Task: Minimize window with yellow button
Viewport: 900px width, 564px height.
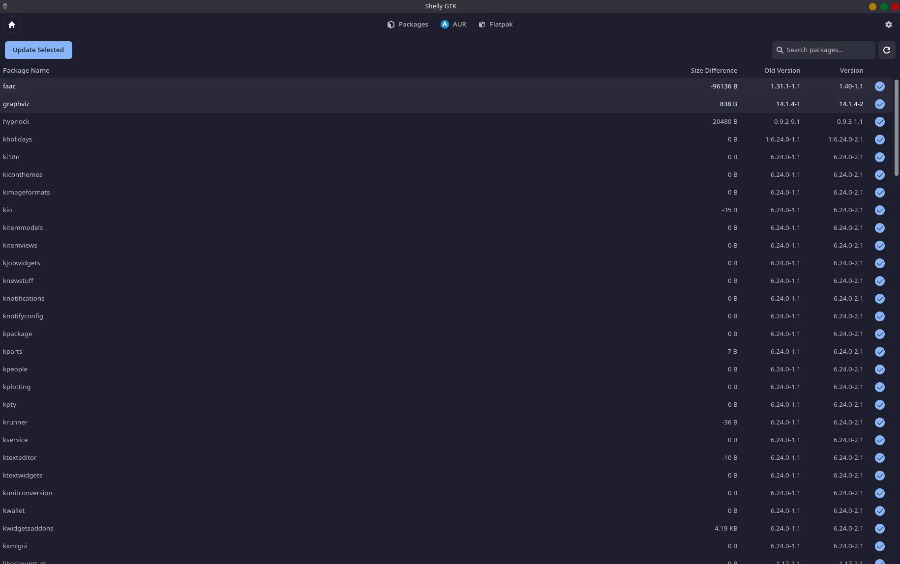Action: pyautogui.click(x=872, y=6)
